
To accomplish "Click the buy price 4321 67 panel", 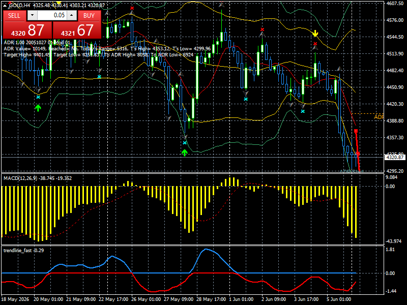I will coord(77,30).
